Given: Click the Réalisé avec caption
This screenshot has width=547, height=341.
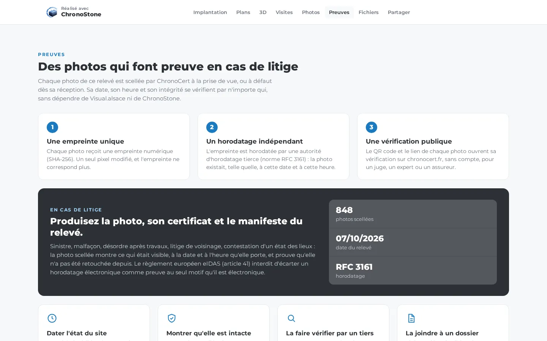Looking at the screenshot, I should pyautogui.click(x=75, y=8).
